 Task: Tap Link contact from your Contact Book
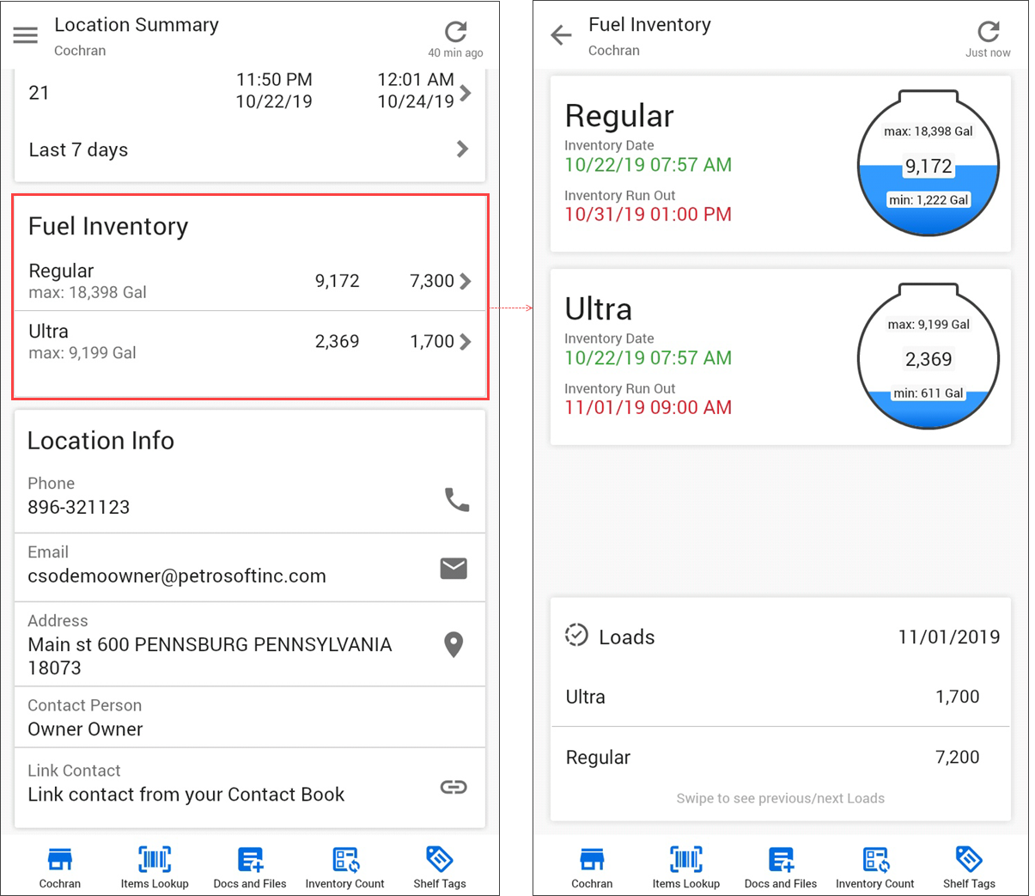pyautogui.click(x=186, y=795)
